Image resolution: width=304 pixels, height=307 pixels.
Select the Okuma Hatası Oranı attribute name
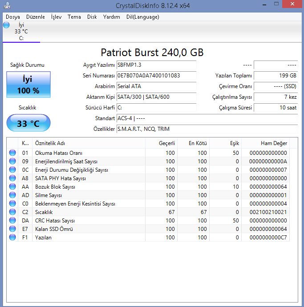(x=59, y=153)
